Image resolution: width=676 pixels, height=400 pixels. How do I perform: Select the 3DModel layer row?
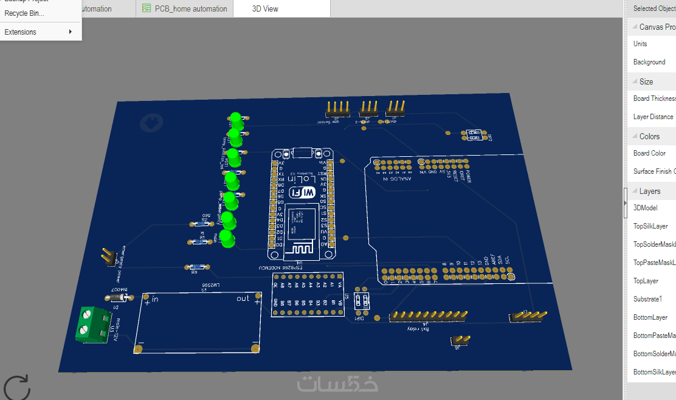pos(652,208)
